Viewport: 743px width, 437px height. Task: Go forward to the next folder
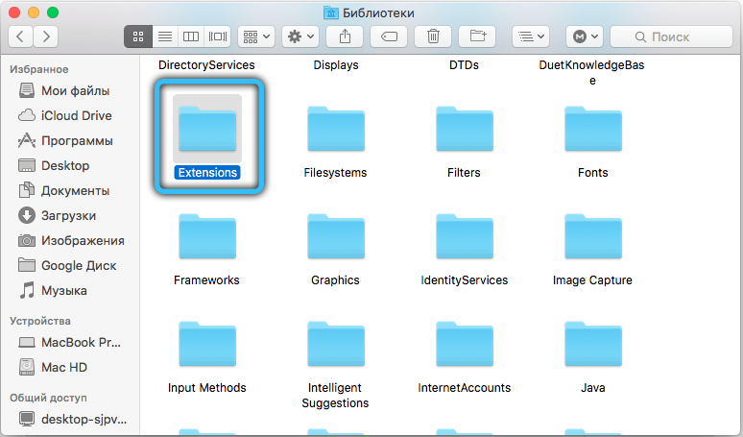46,36
